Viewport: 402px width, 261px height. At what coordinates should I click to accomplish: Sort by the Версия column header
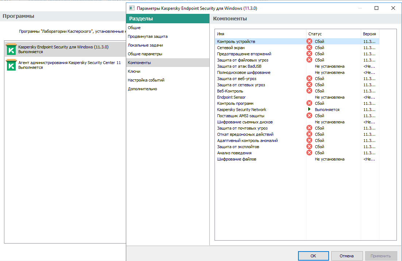(x=370, y=34)
